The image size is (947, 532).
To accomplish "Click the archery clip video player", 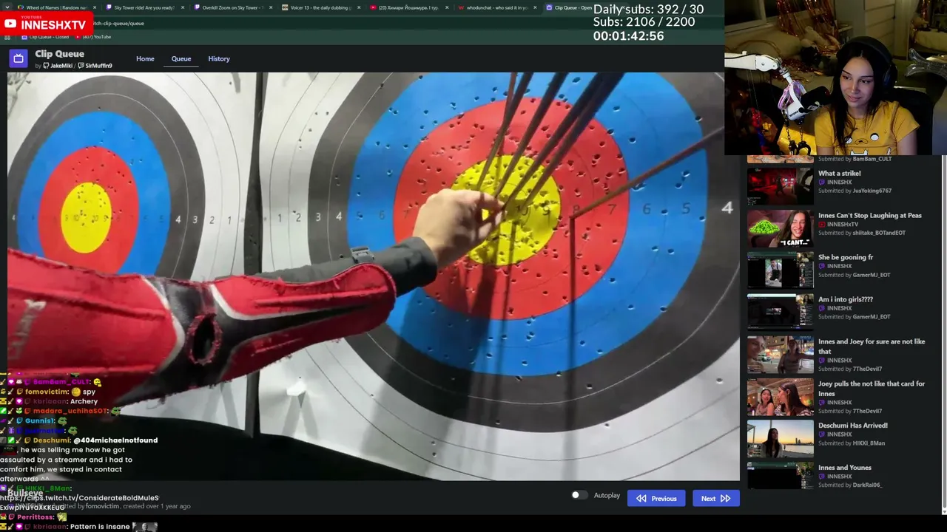I will point(374,276).
